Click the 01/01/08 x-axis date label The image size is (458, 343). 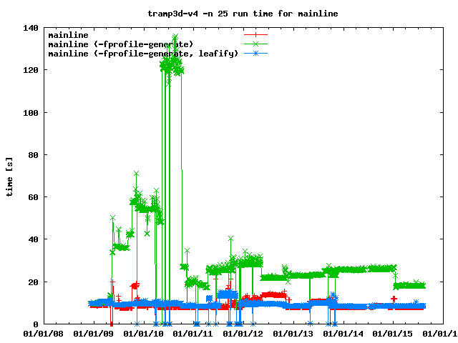(x=44, y=333)
